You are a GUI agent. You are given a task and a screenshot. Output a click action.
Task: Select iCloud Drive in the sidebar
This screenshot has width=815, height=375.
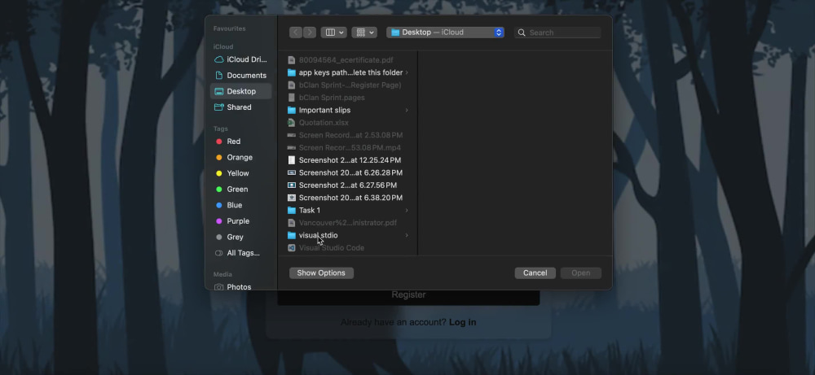[x=240, y=59]
